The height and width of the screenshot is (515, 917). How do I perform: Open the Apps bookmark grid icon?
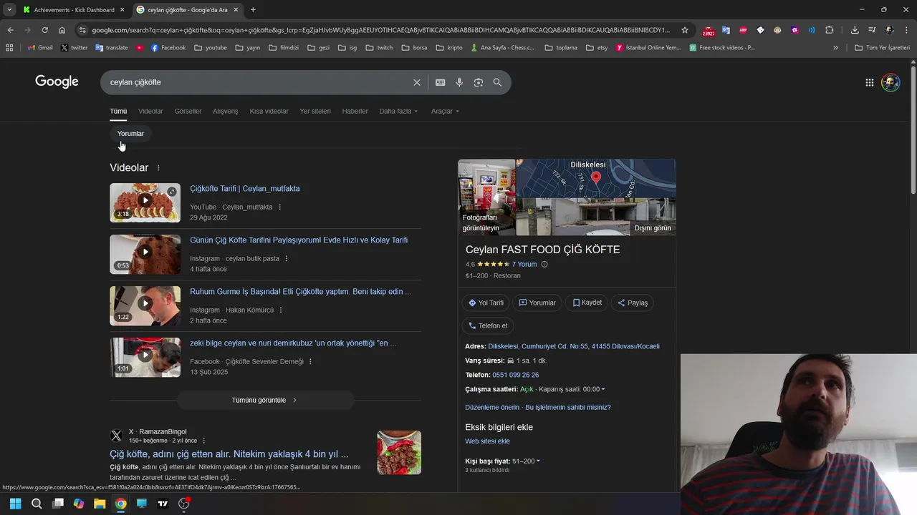tap(9, 48)
